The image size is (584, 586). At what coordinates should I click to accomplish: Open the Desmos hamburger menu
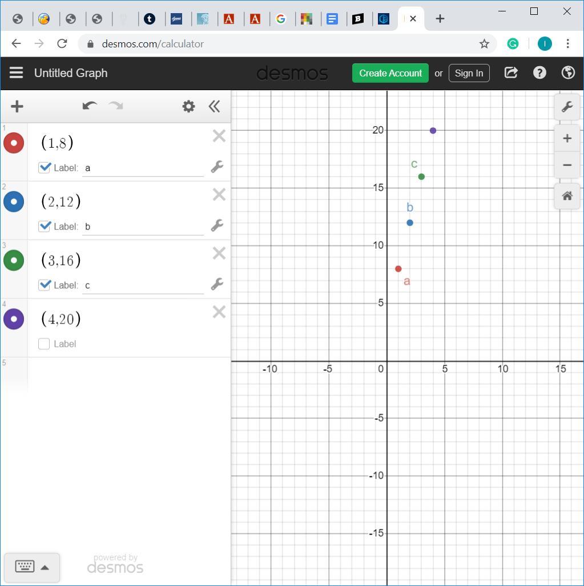[x=16, y=73]
